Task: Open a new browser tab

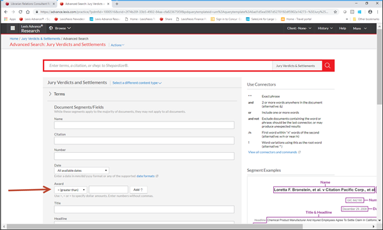Action: click(x=117, y=4)
